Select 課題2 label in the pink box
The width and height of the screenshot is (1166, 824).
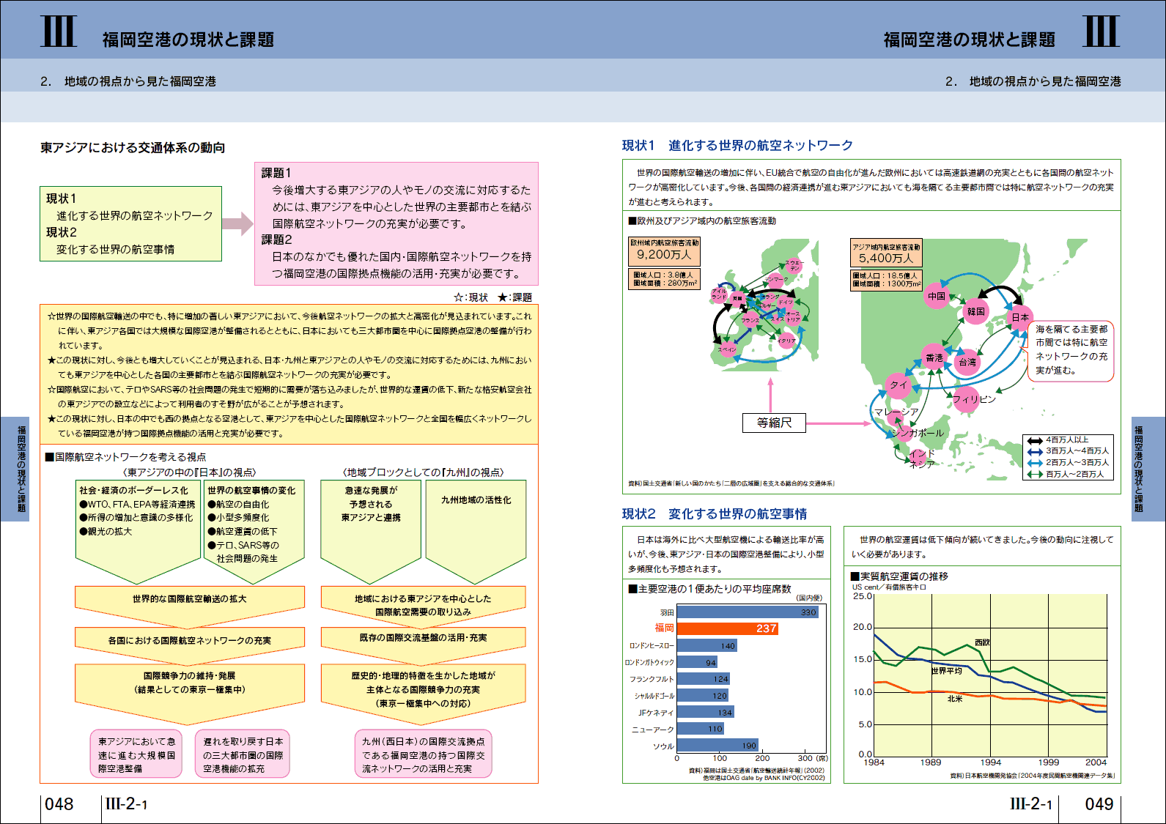276,240
